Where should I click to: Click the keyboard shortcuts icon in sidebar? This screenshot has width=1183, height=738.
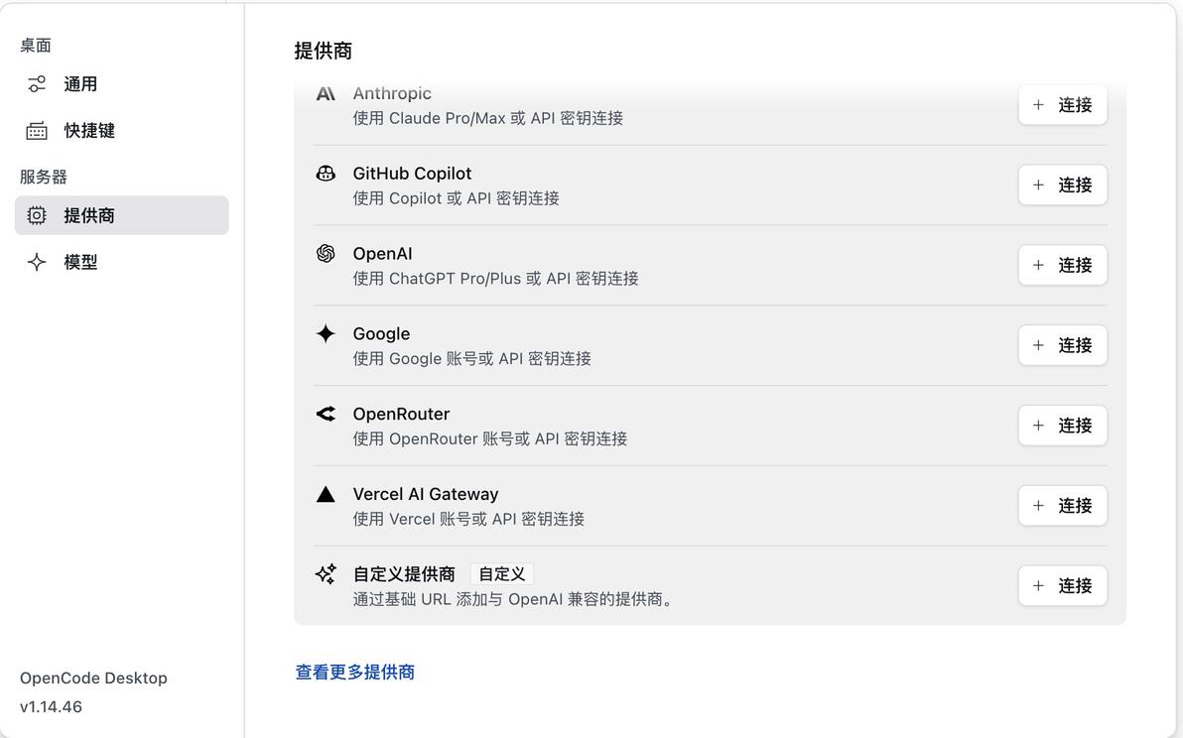[x=36, y=131]
